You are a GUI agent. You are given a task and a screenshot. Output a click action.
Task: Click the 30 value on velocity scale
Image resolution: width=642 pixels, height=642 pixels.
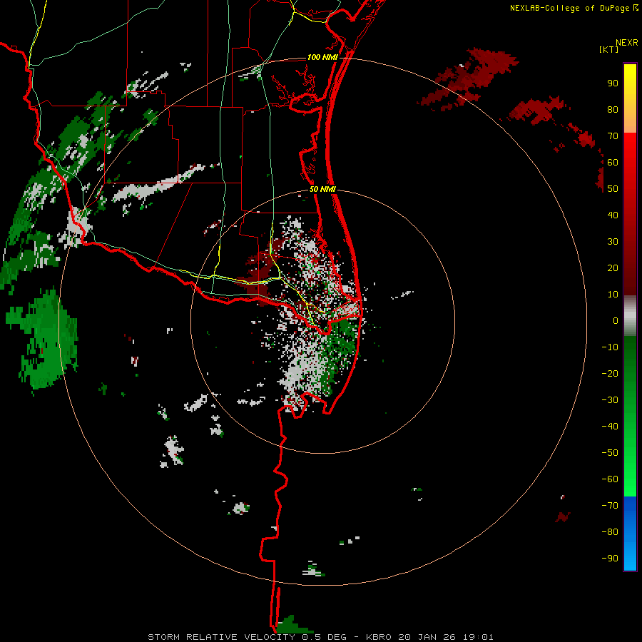tap(613, 242)
